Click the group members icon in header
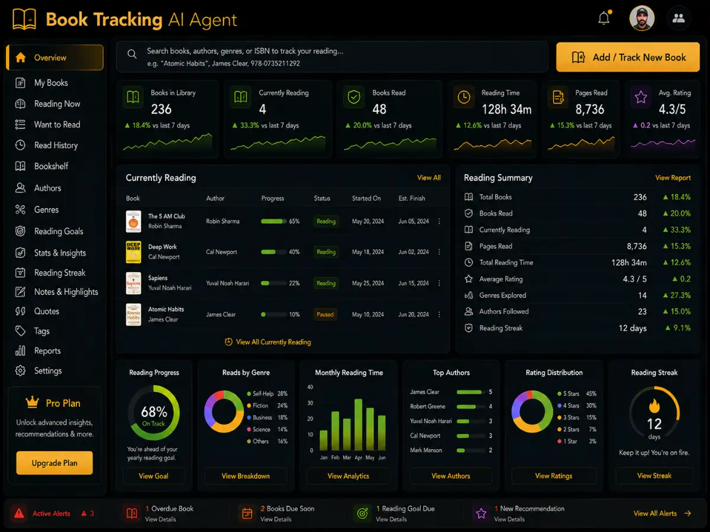 tap(679, 18)
